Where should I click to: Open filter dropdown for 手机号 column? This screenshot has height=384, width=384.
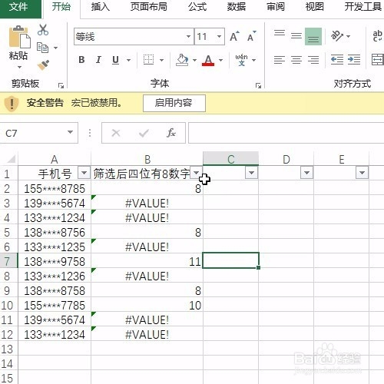84,173
